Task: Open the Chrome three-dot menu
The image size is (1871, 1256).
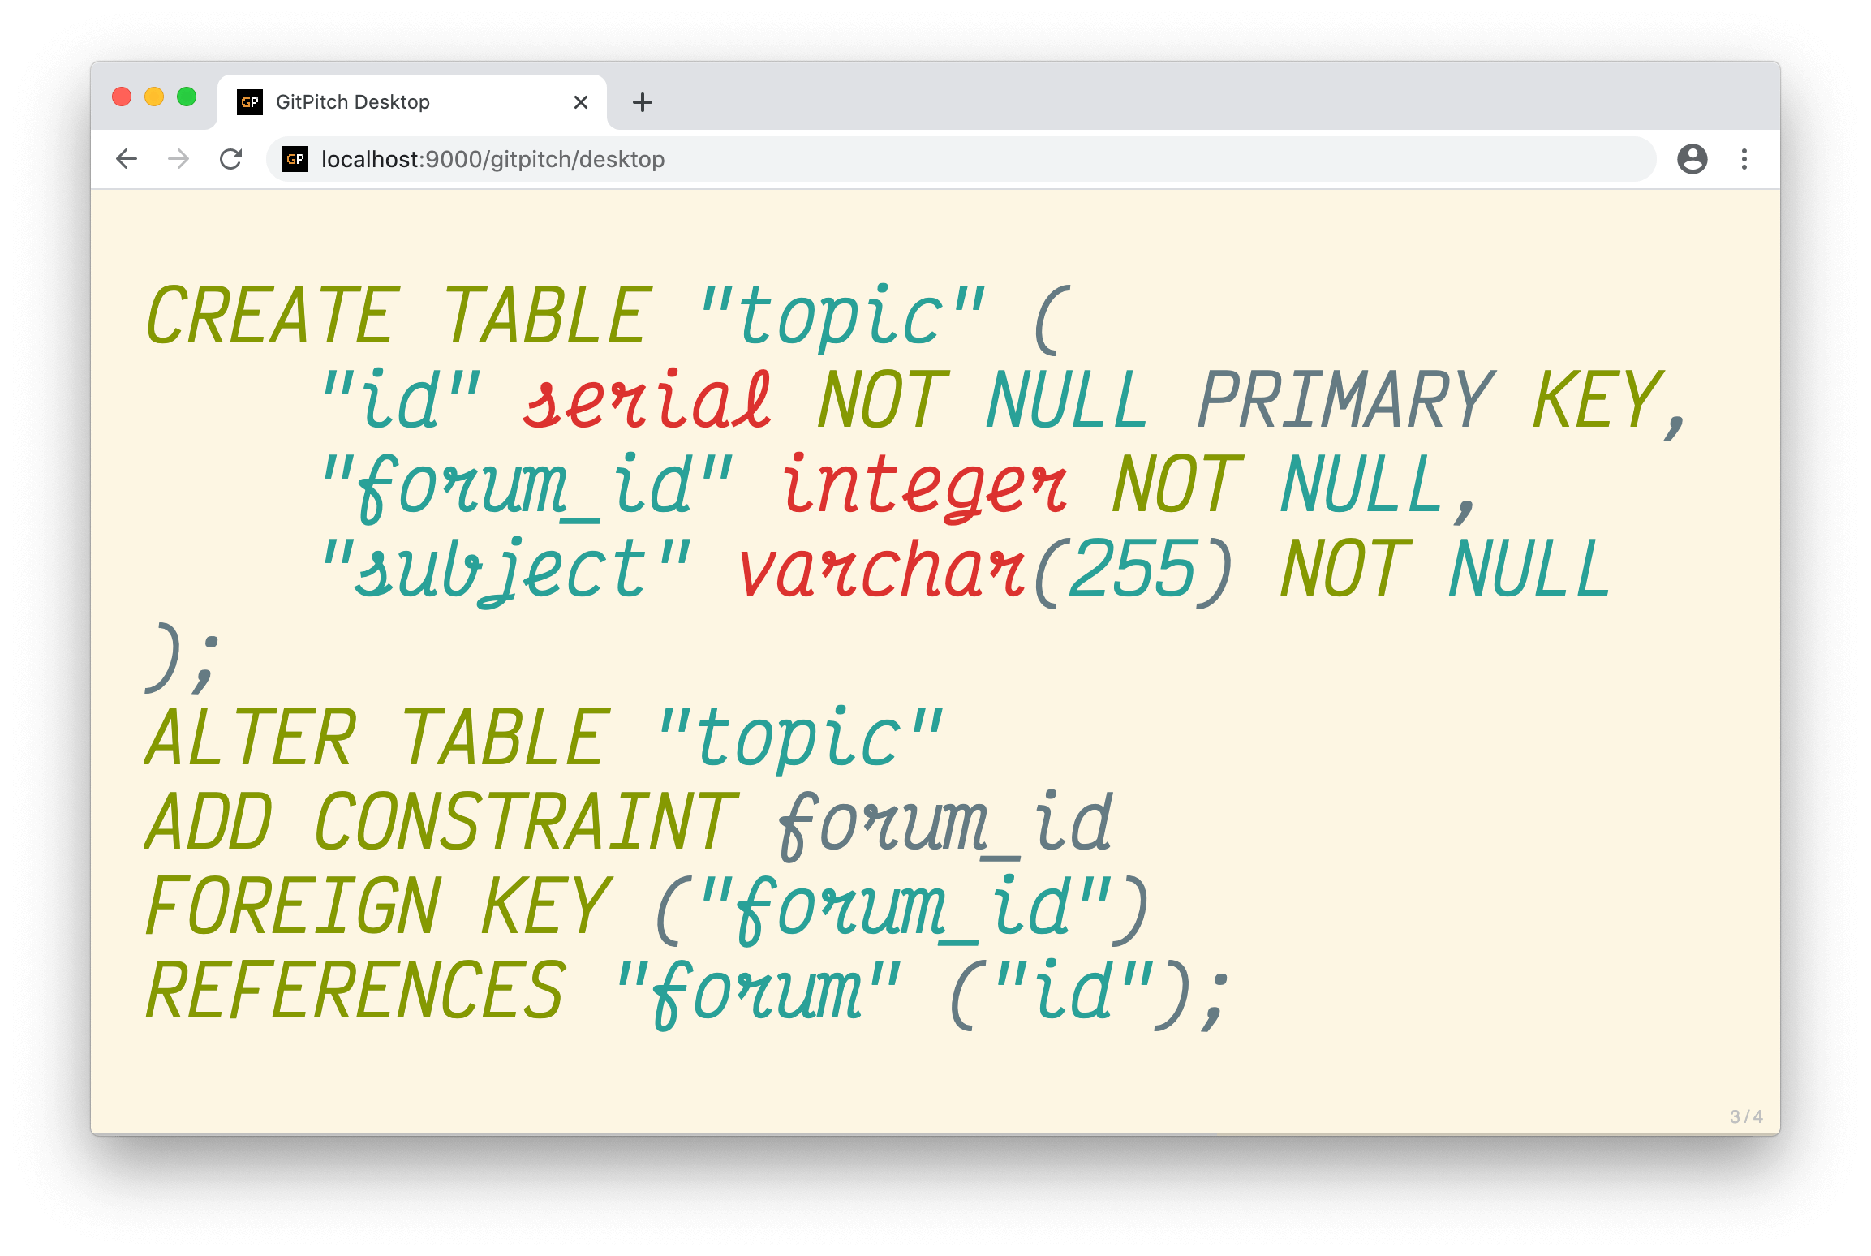Action: coord(1744,159)
